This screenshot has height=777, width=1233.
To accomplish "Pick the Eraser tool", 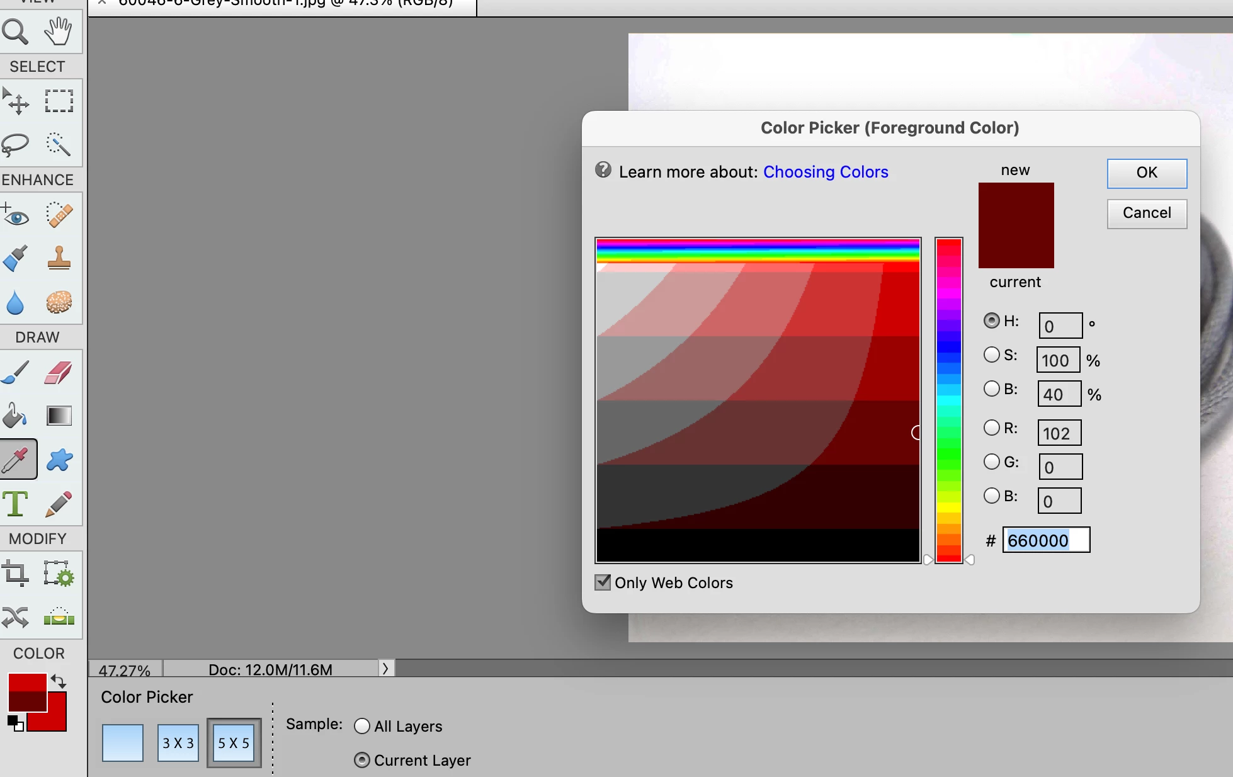I will click(59, 373).
